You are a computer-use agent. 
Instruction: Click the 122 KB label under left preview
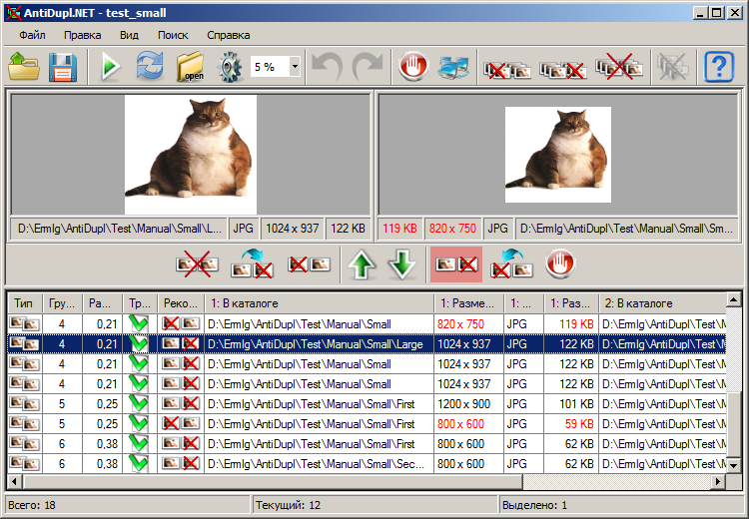[348, 229]
